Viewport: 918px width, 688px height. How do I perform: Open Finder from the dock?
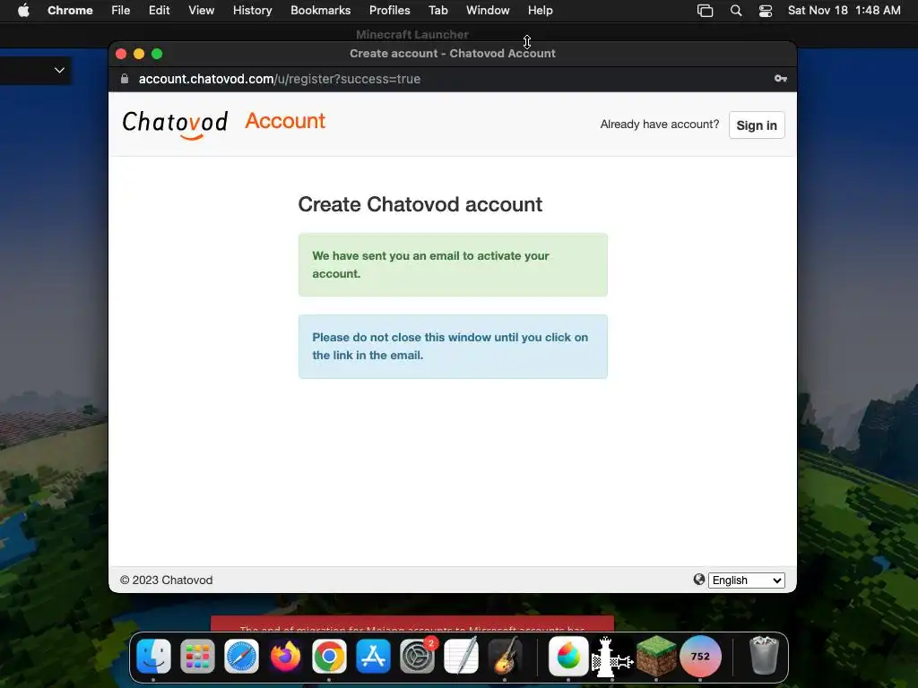click(153, 656)
